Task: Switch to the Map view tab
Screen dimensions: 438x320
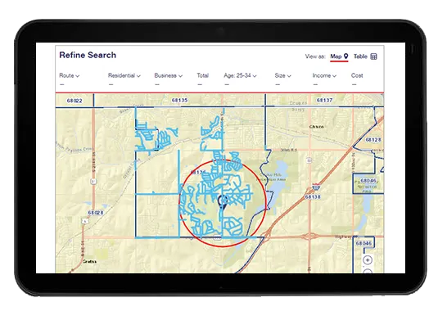Action: pyautogui.click(x=339, y=56)
